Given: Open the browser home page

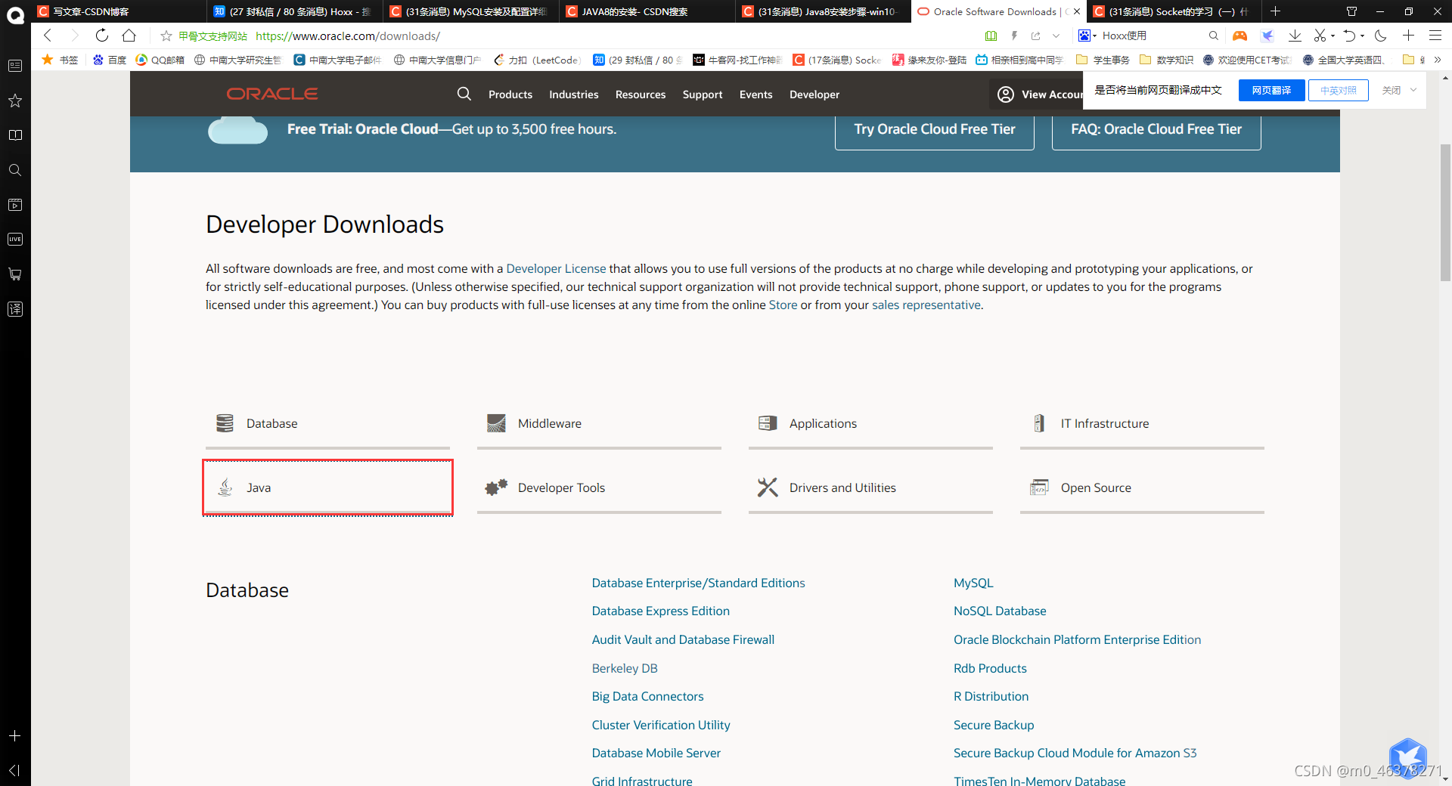Looking at the screenshot, I should (x=129, y=36).
